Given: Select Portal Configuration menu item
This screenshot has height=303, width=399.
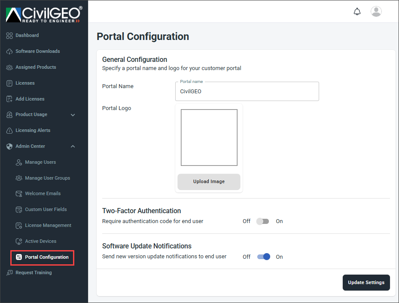Looking at the screenshot, I should pyautogui.click(x=42, y=257).
